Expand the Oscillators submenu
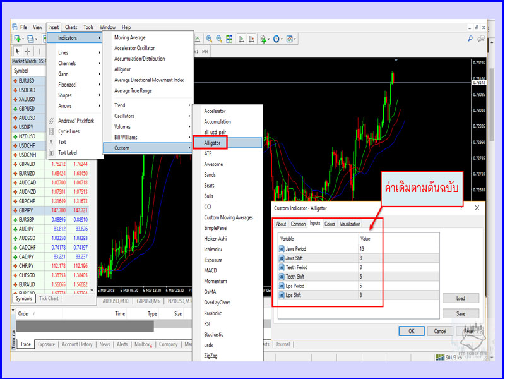Screen dimensions: 505x379 tap(148, 116)
